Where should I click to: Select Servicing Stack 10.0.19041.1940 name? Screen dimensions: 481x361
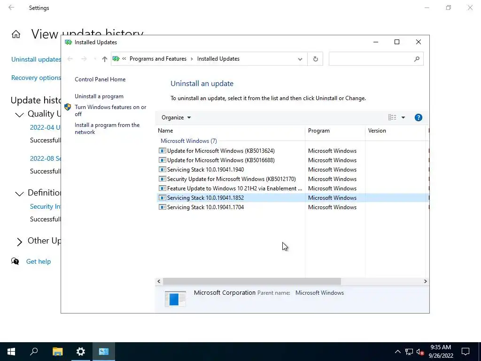point(206,169)
